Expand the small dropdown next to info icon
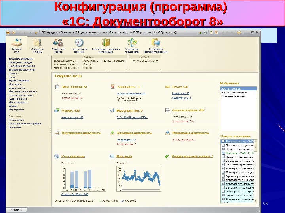 243,33
